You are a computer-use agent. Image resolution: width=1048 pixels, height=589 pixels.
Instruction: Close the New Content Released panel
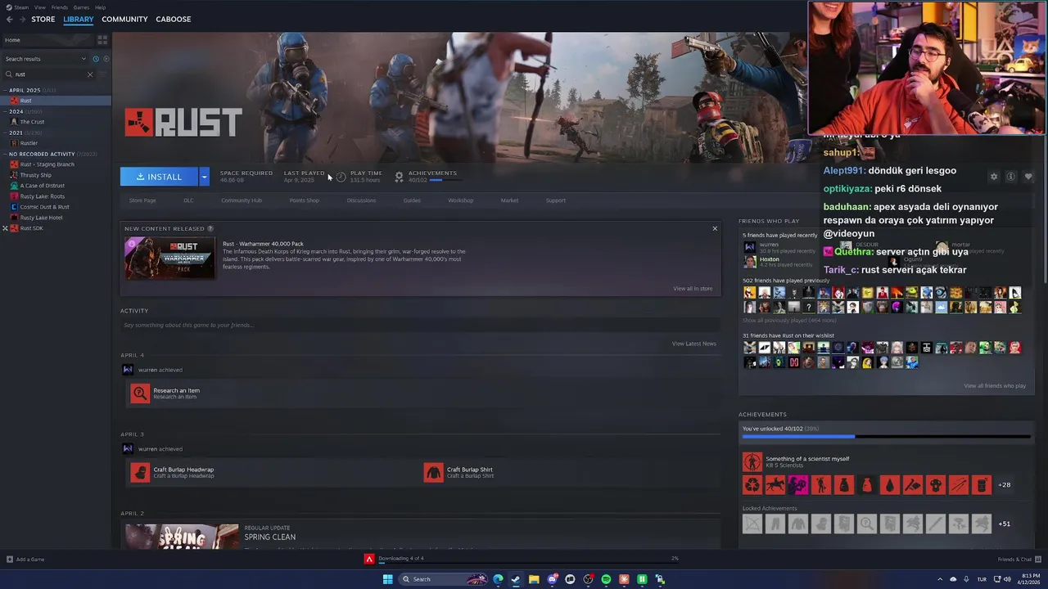click(x=715, y=229)
